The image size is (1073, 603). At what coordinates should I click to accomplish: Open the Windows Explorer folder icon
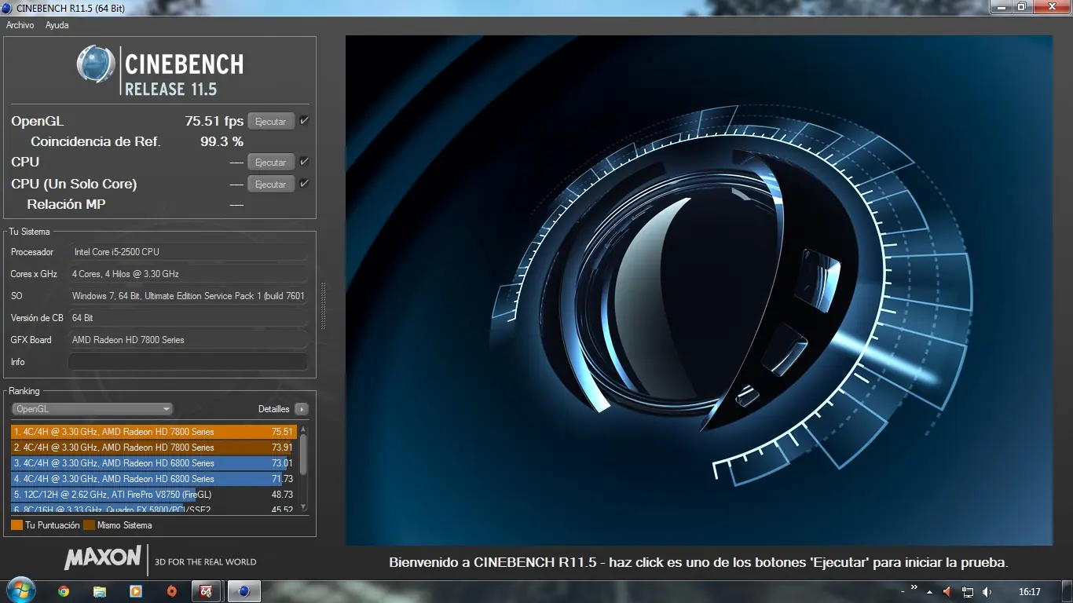pos(100,591)
